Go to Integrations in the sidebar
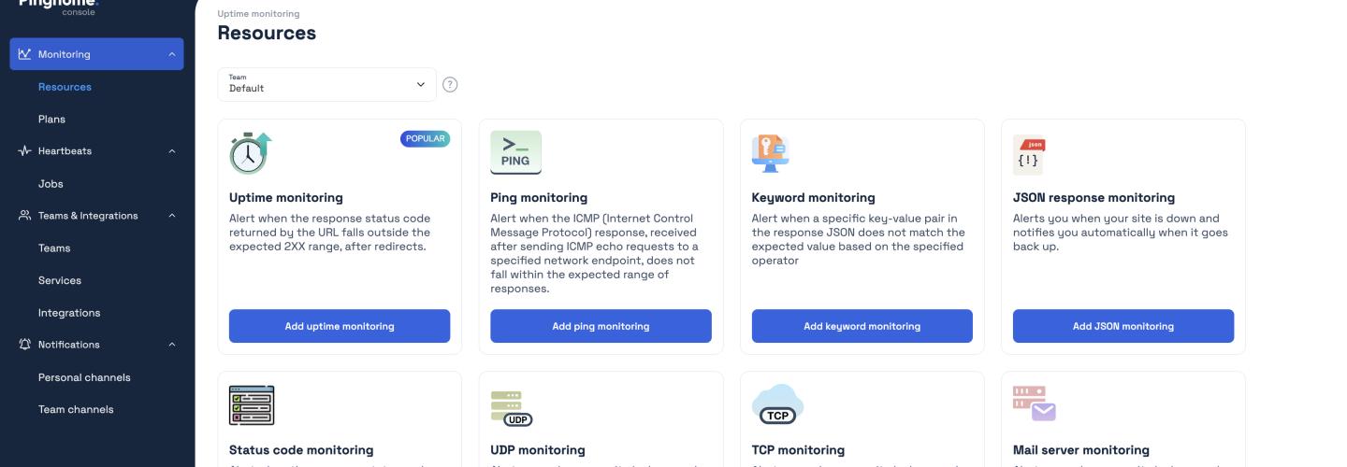Viewport: 1347px width, 467px height. 69,313
